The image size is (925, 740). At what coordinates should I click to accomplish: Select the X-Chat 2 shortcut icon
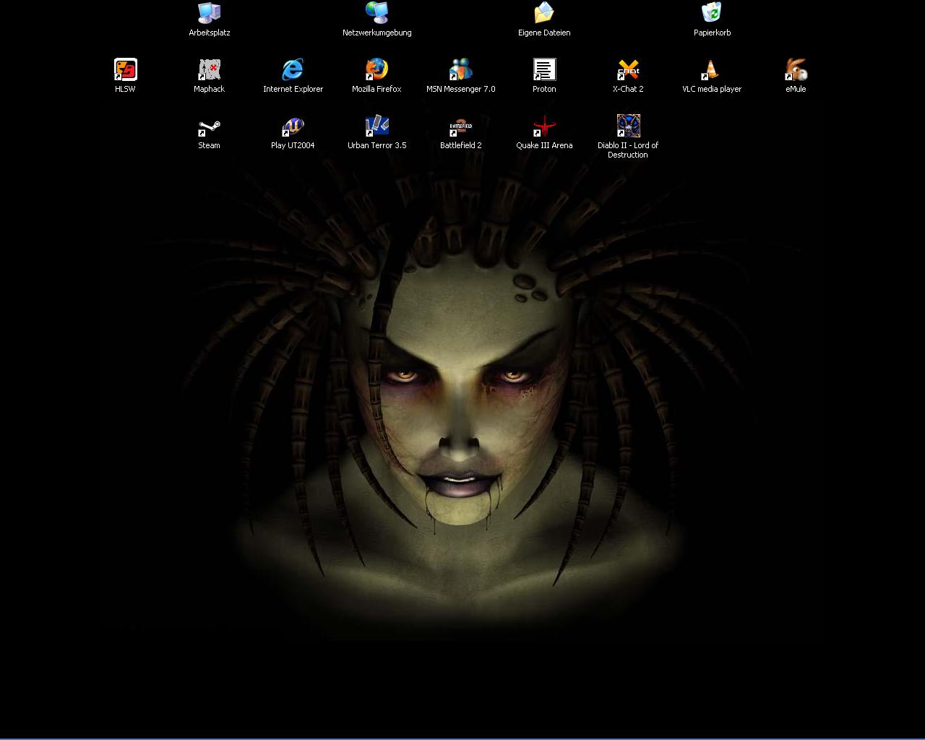point(628,69)
